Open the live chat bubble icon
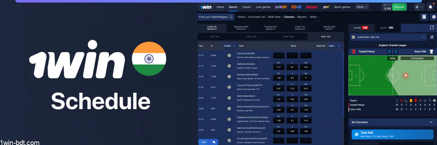Image resolution: width=437 pixels, height=145 pixels. [214, 142]
